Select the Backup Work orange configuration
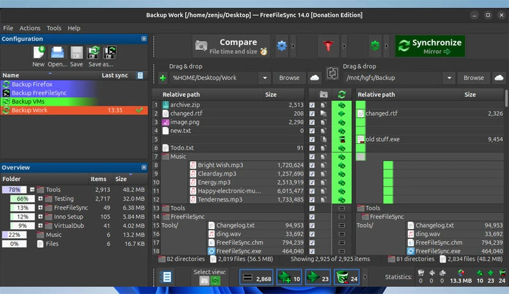509x294 pixels. click(x=74, y=111)
